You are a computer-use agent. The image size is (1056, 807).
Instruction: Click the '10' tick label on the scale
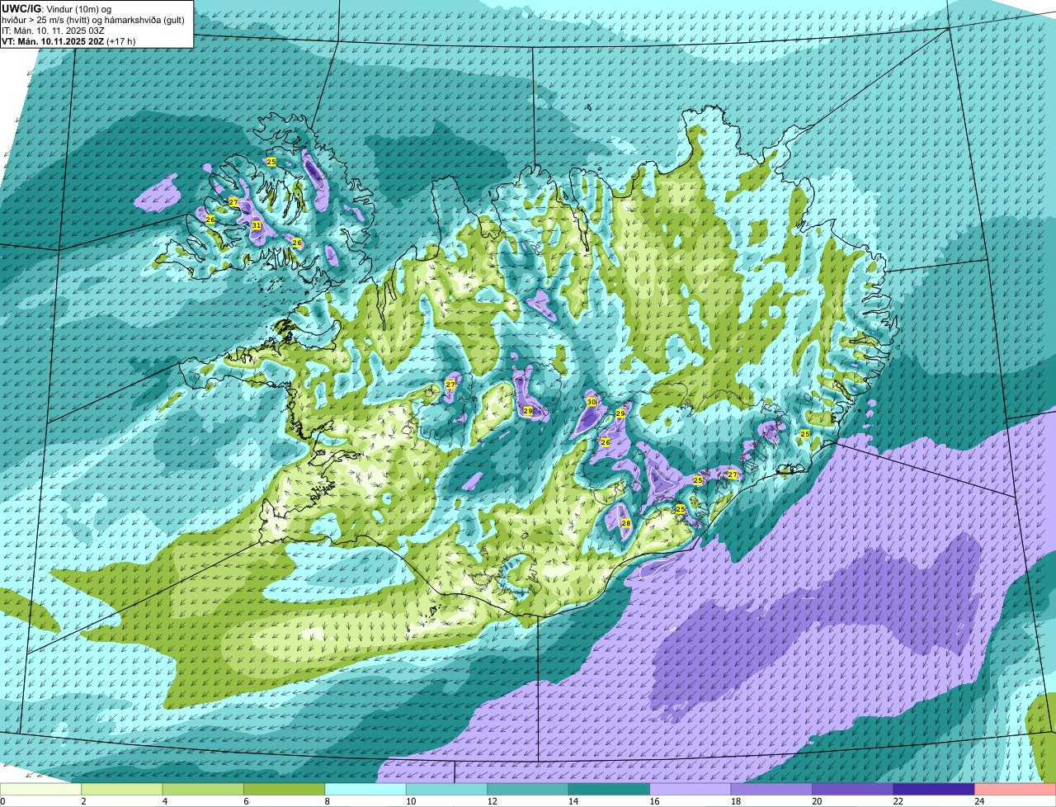click(410, 801)
